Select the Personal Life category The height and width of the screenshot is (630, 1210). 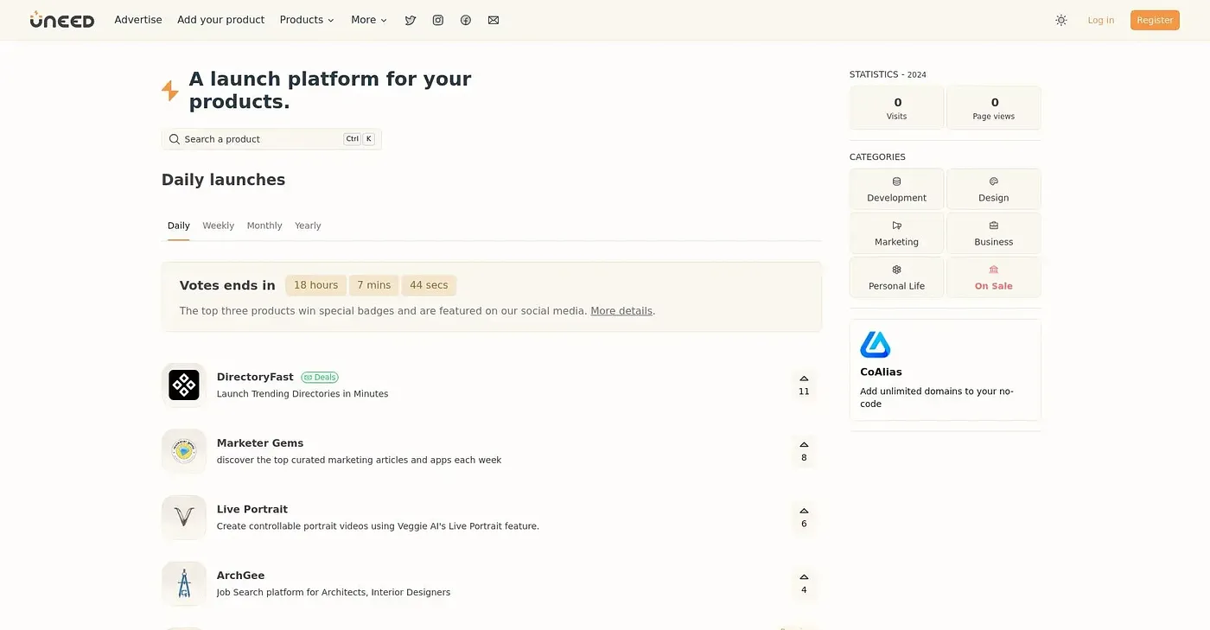pos(896,277)
